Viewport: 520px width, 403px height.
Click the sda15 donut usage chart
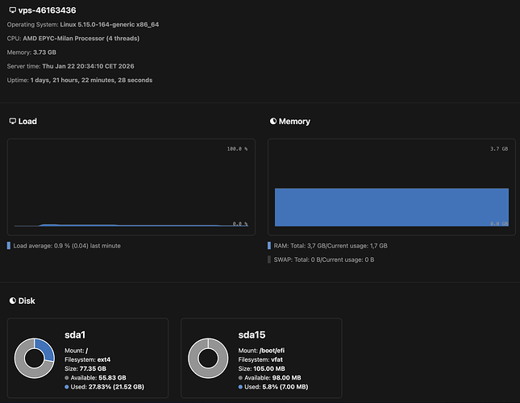tap(208, 358)
